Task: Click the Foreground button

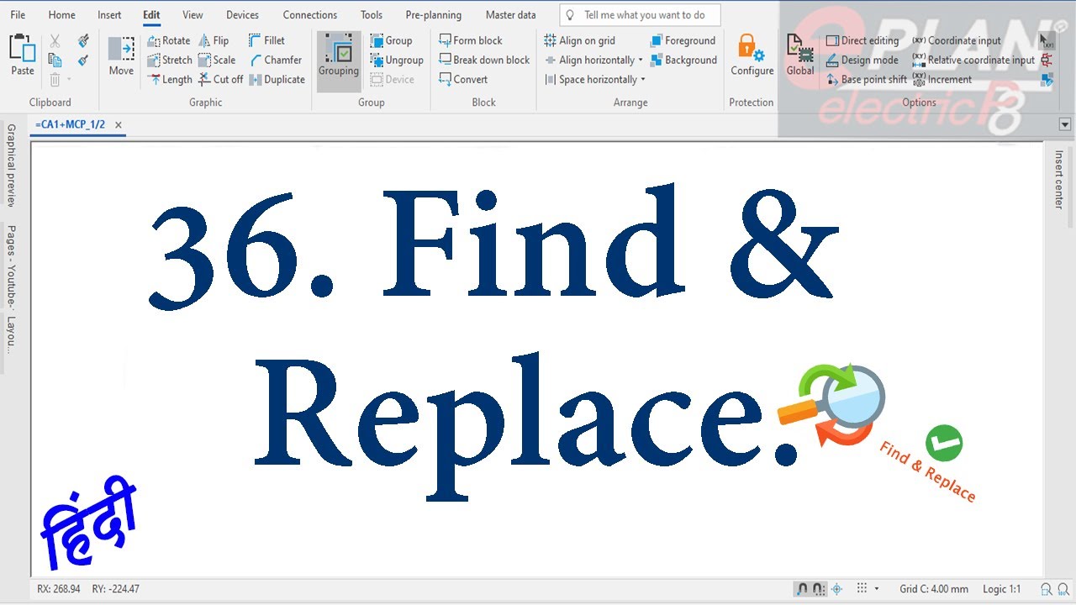Action: tap(683, 40)
